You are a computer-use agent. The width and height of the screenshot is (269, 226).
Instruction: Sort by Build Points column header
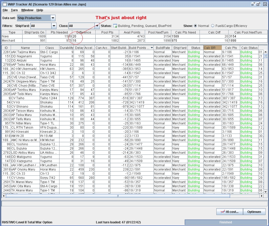141,48
